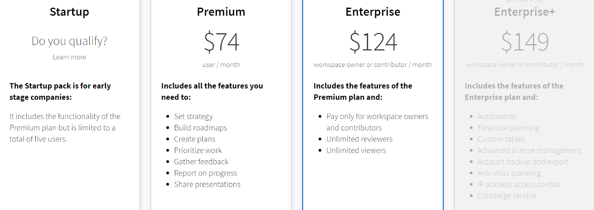Click the Do you qualify? text
Screen dimensions: 594x210
[x=69, y=41]
